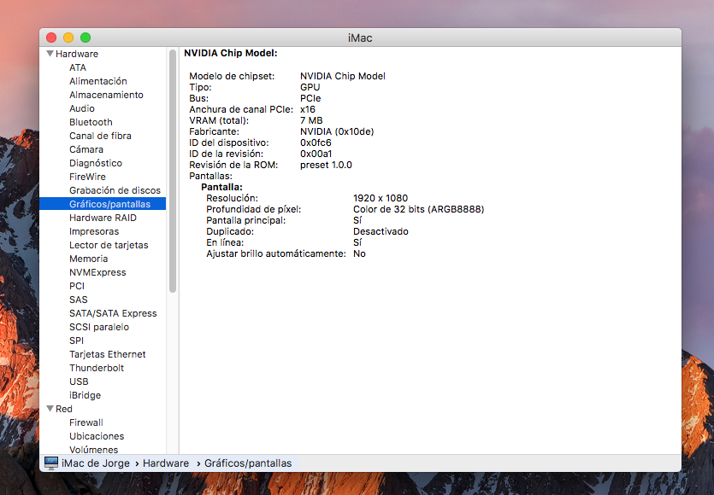The height and width of the screenshot is (495, 714).
Task: Click Hardware in the bottom path bar
Action: 166,463
